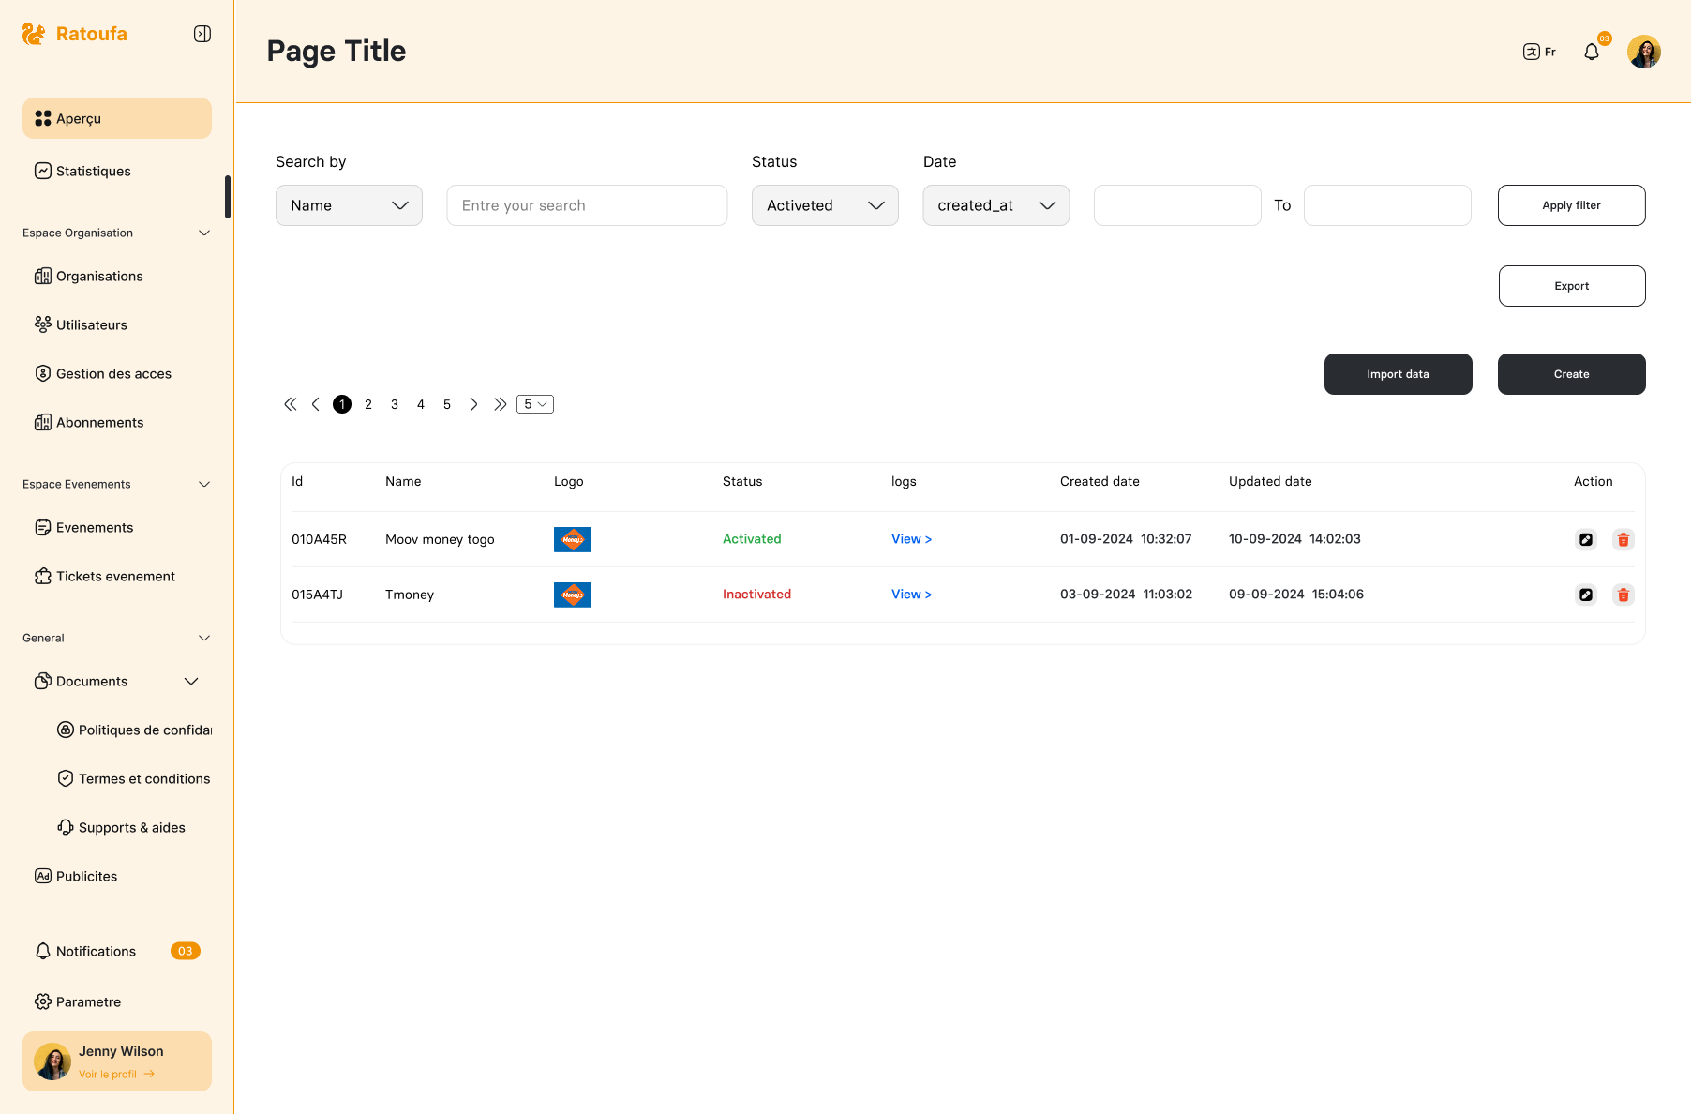Delete the Tmoney row
1691x1114 pixels.
click(x=1623, y=595)
